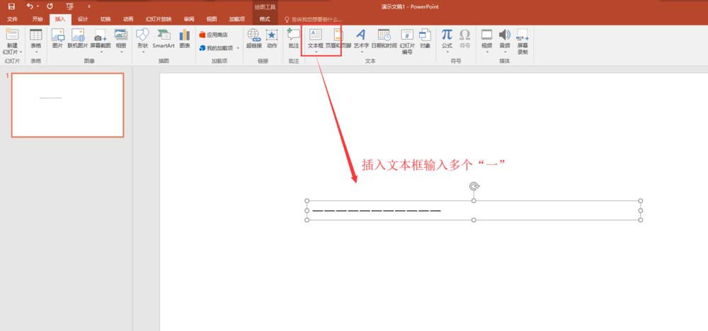Open the 格式 (Format) tab

(x=265, y=19)
